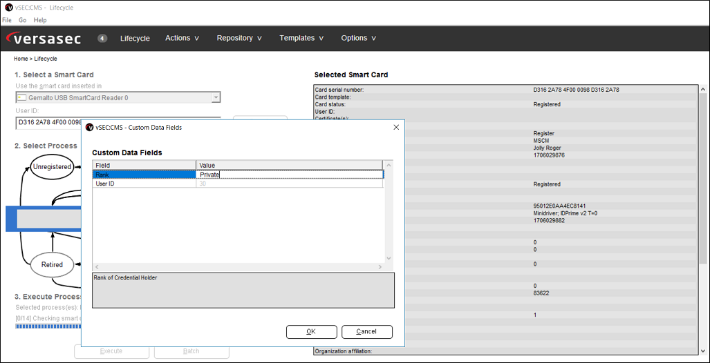Click OK in Custom Data Fields dialog
The image size is (710, 363).
311,332
